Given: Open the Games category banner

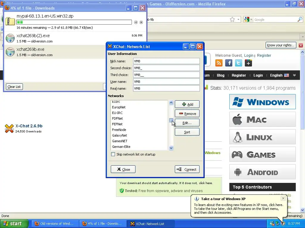Looking at the screenshot, I should 262,154.
